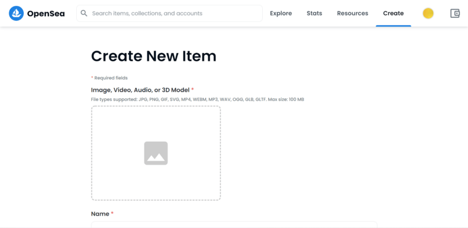Click the OpenSea ship logo icon
The image size is (468, 228).
pyautogui.click(x=16, y=13)
